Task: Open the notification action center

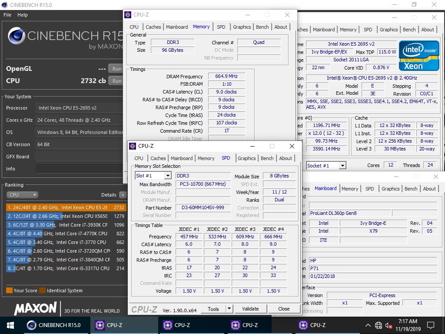Action: click(431, 325)
